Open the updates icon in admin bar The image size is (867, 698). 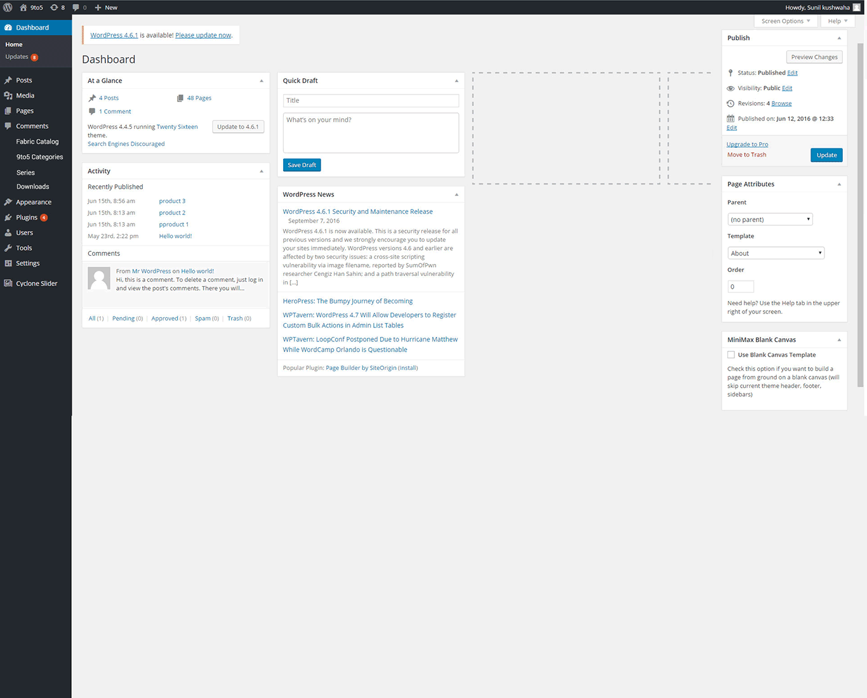[55, 8]
